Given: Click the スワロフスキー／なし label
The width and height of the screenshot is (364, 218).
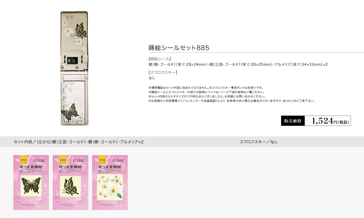Looking at the screenshot, I should 258,142.
